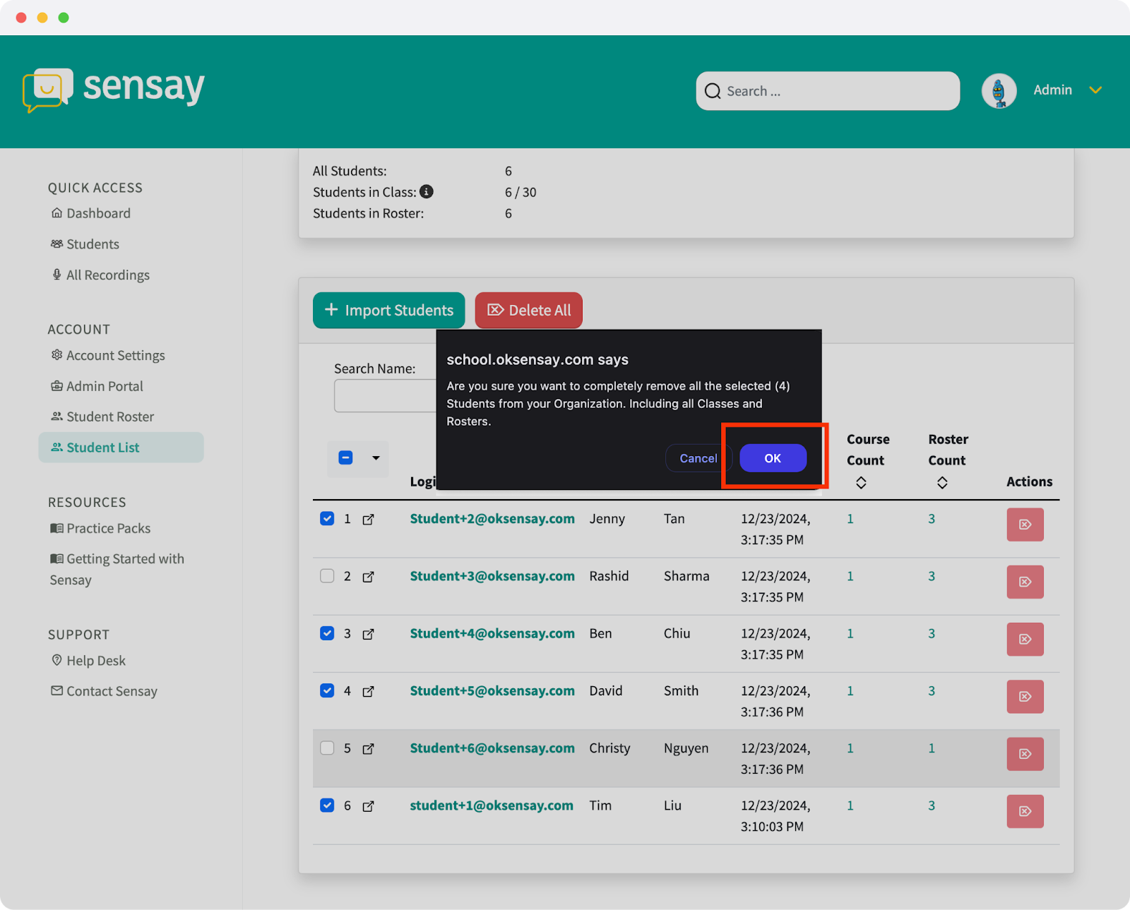Image resolution: width=1130 pixels, height=910 pixels.
Task: Open Jenny Tan's external link icon
Action: pyautogui.click(x=368, y=520)
